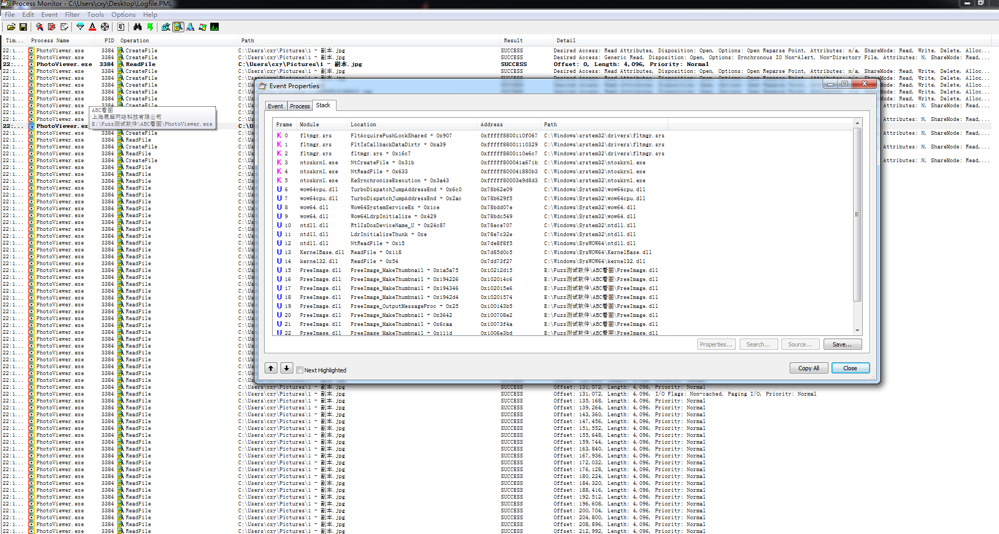Open the Process Tree toolbar icon
999x534 pixels.
121,27
